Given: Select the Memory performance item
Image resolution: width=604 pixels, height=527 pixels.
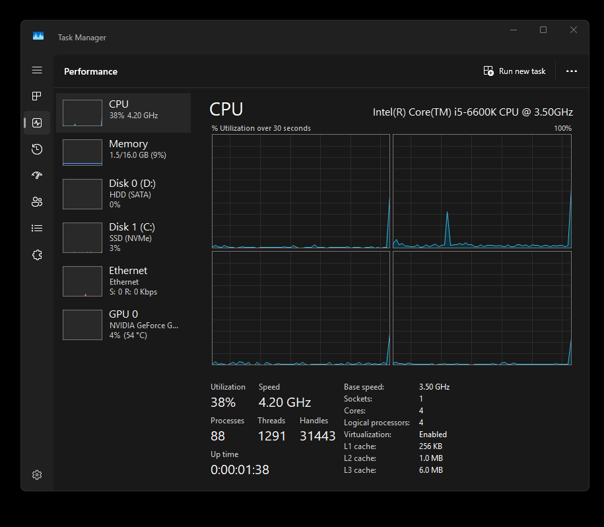Looking at the screenshot, I should pyautogui.click(x=123, y=153).
